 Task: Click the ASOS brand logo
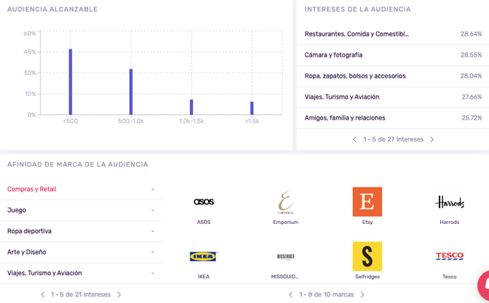203,202
